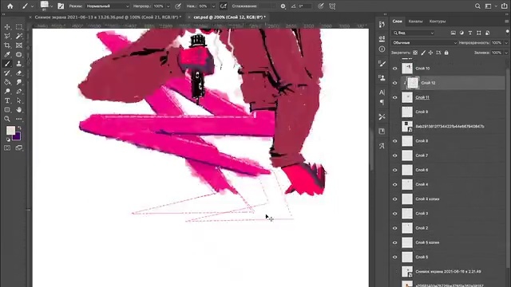
Task: Select the Clone Stamp tool
Action: [x=19, y=64]
